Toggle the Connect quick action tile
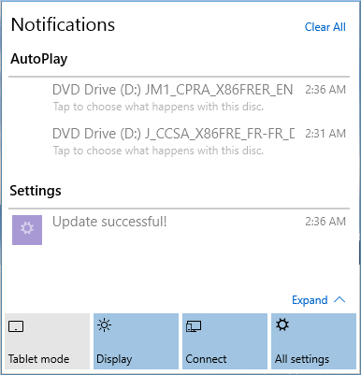 pyautogui.click(x=224, y=341)
